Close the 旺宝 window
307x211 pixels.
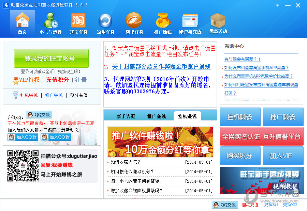[x=298, y=5]
